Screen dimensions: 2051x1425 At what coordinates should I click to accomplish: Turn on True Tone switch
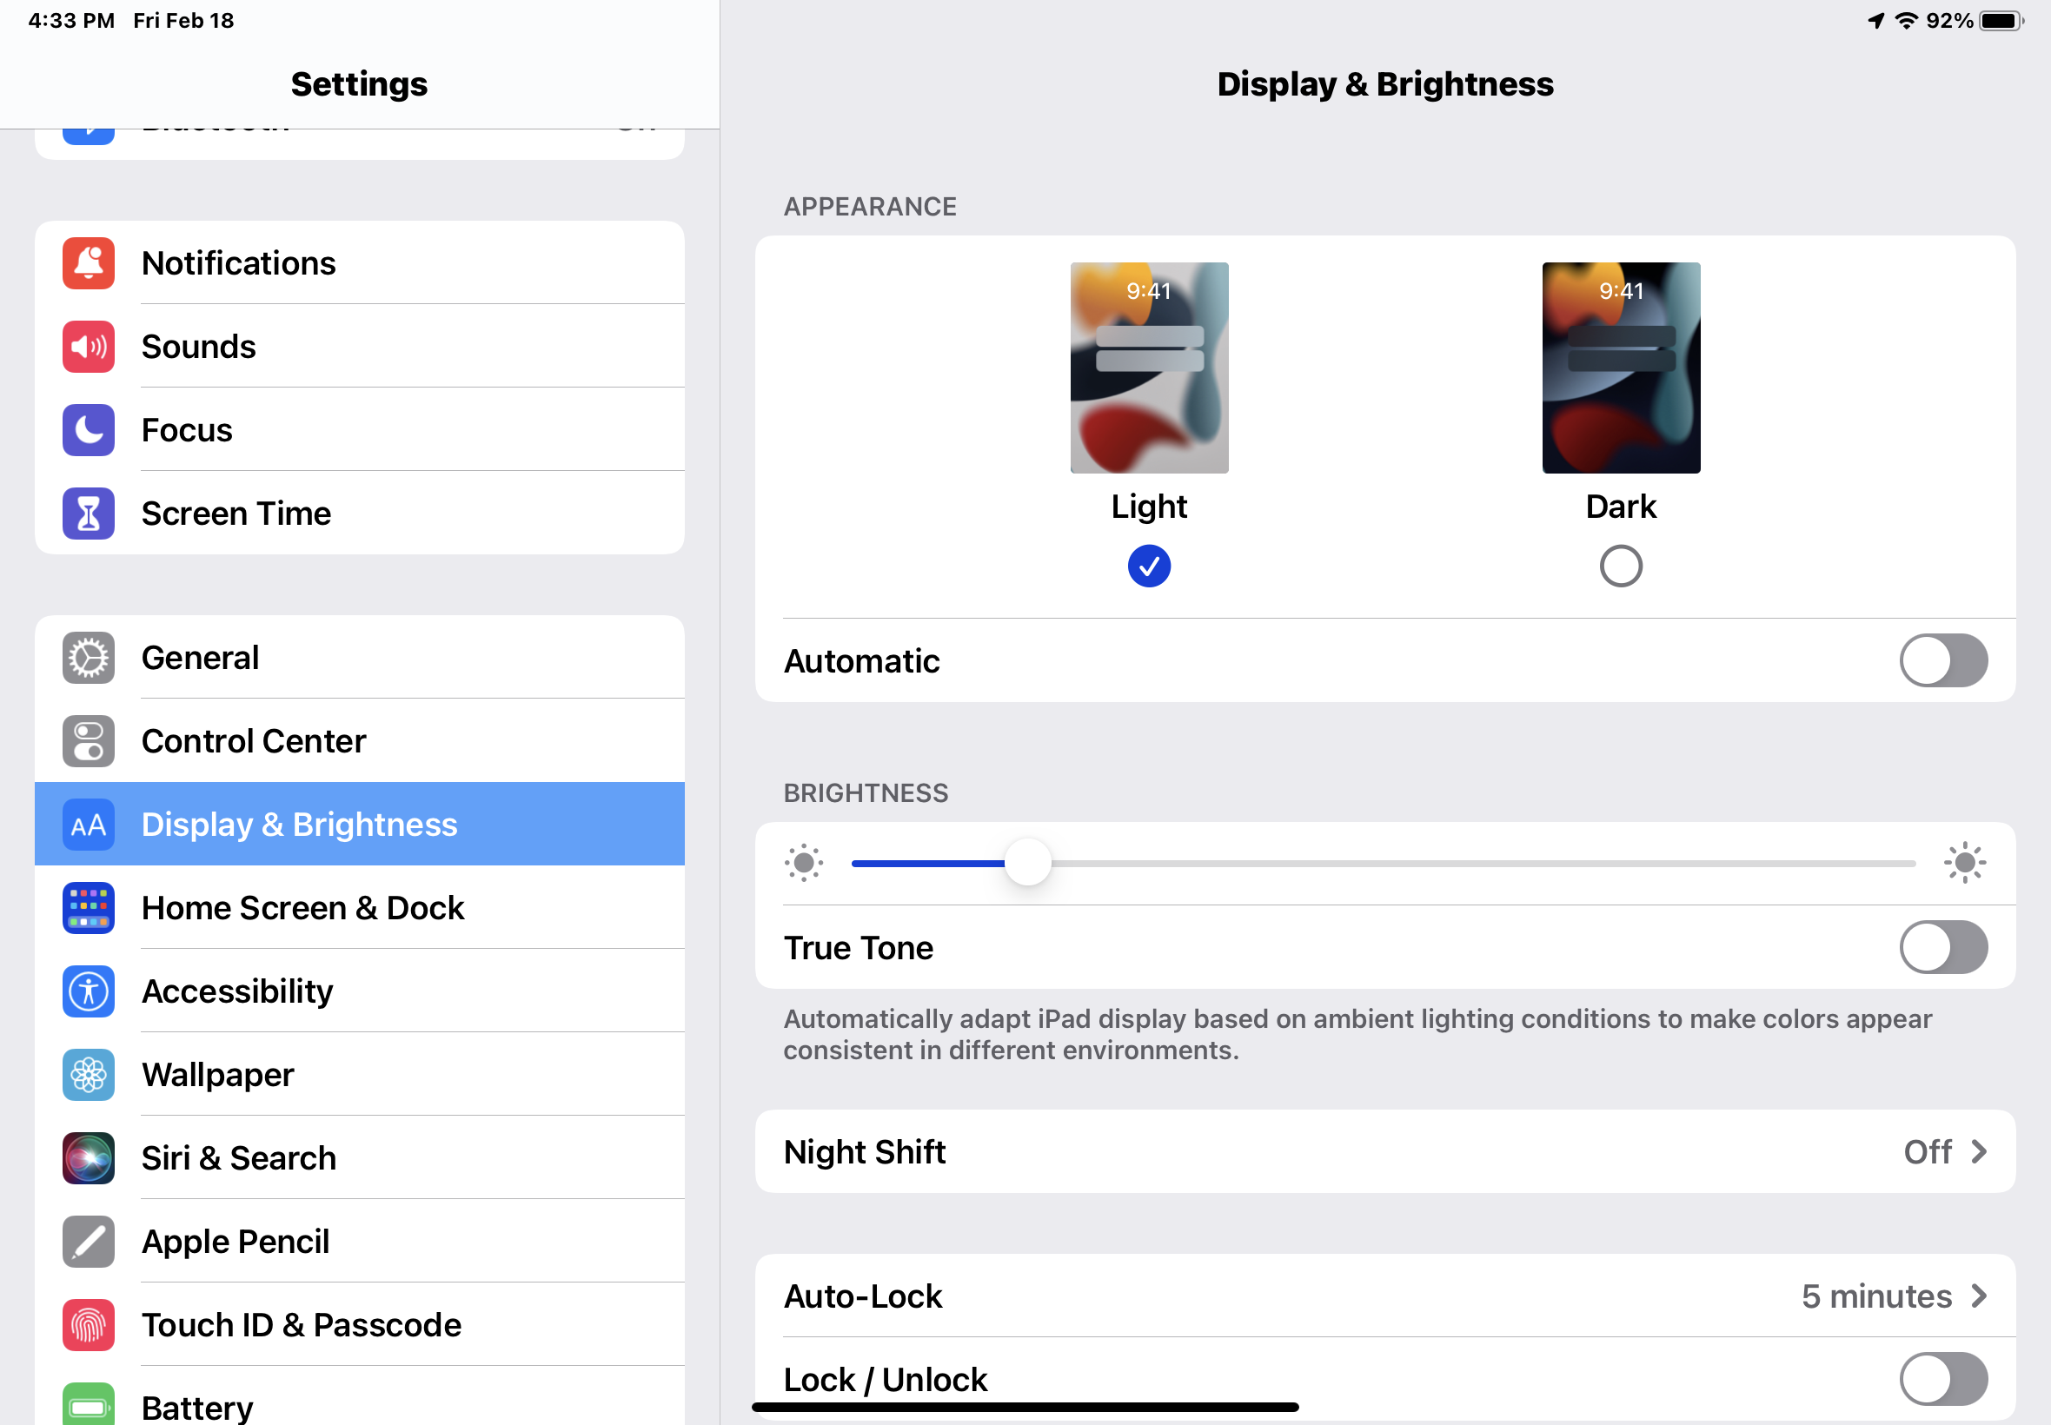coord(1942,947)
